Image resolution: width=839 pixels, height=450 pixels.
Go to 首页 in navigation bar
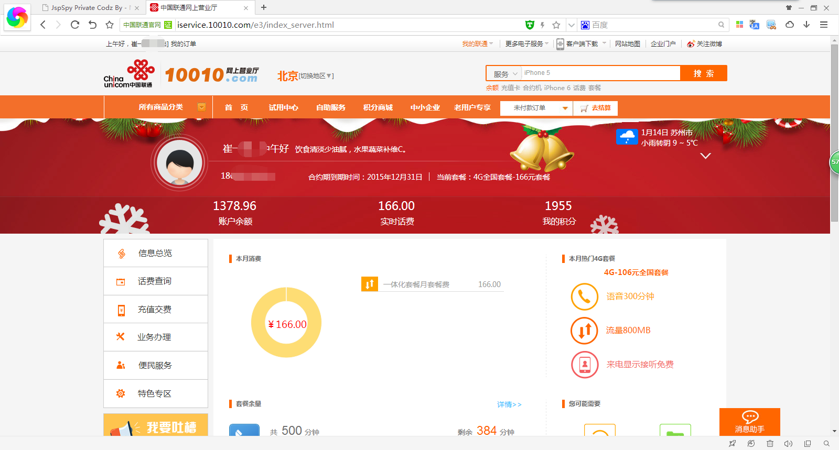coord(236,107)
